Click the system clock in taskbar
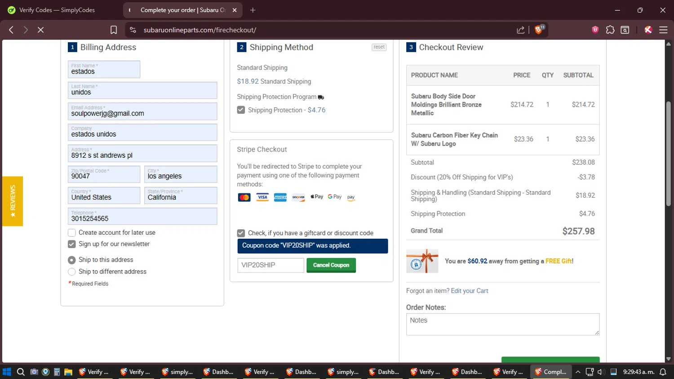The height and width of the screenshot is (379, 674). [x=638, y=372]
